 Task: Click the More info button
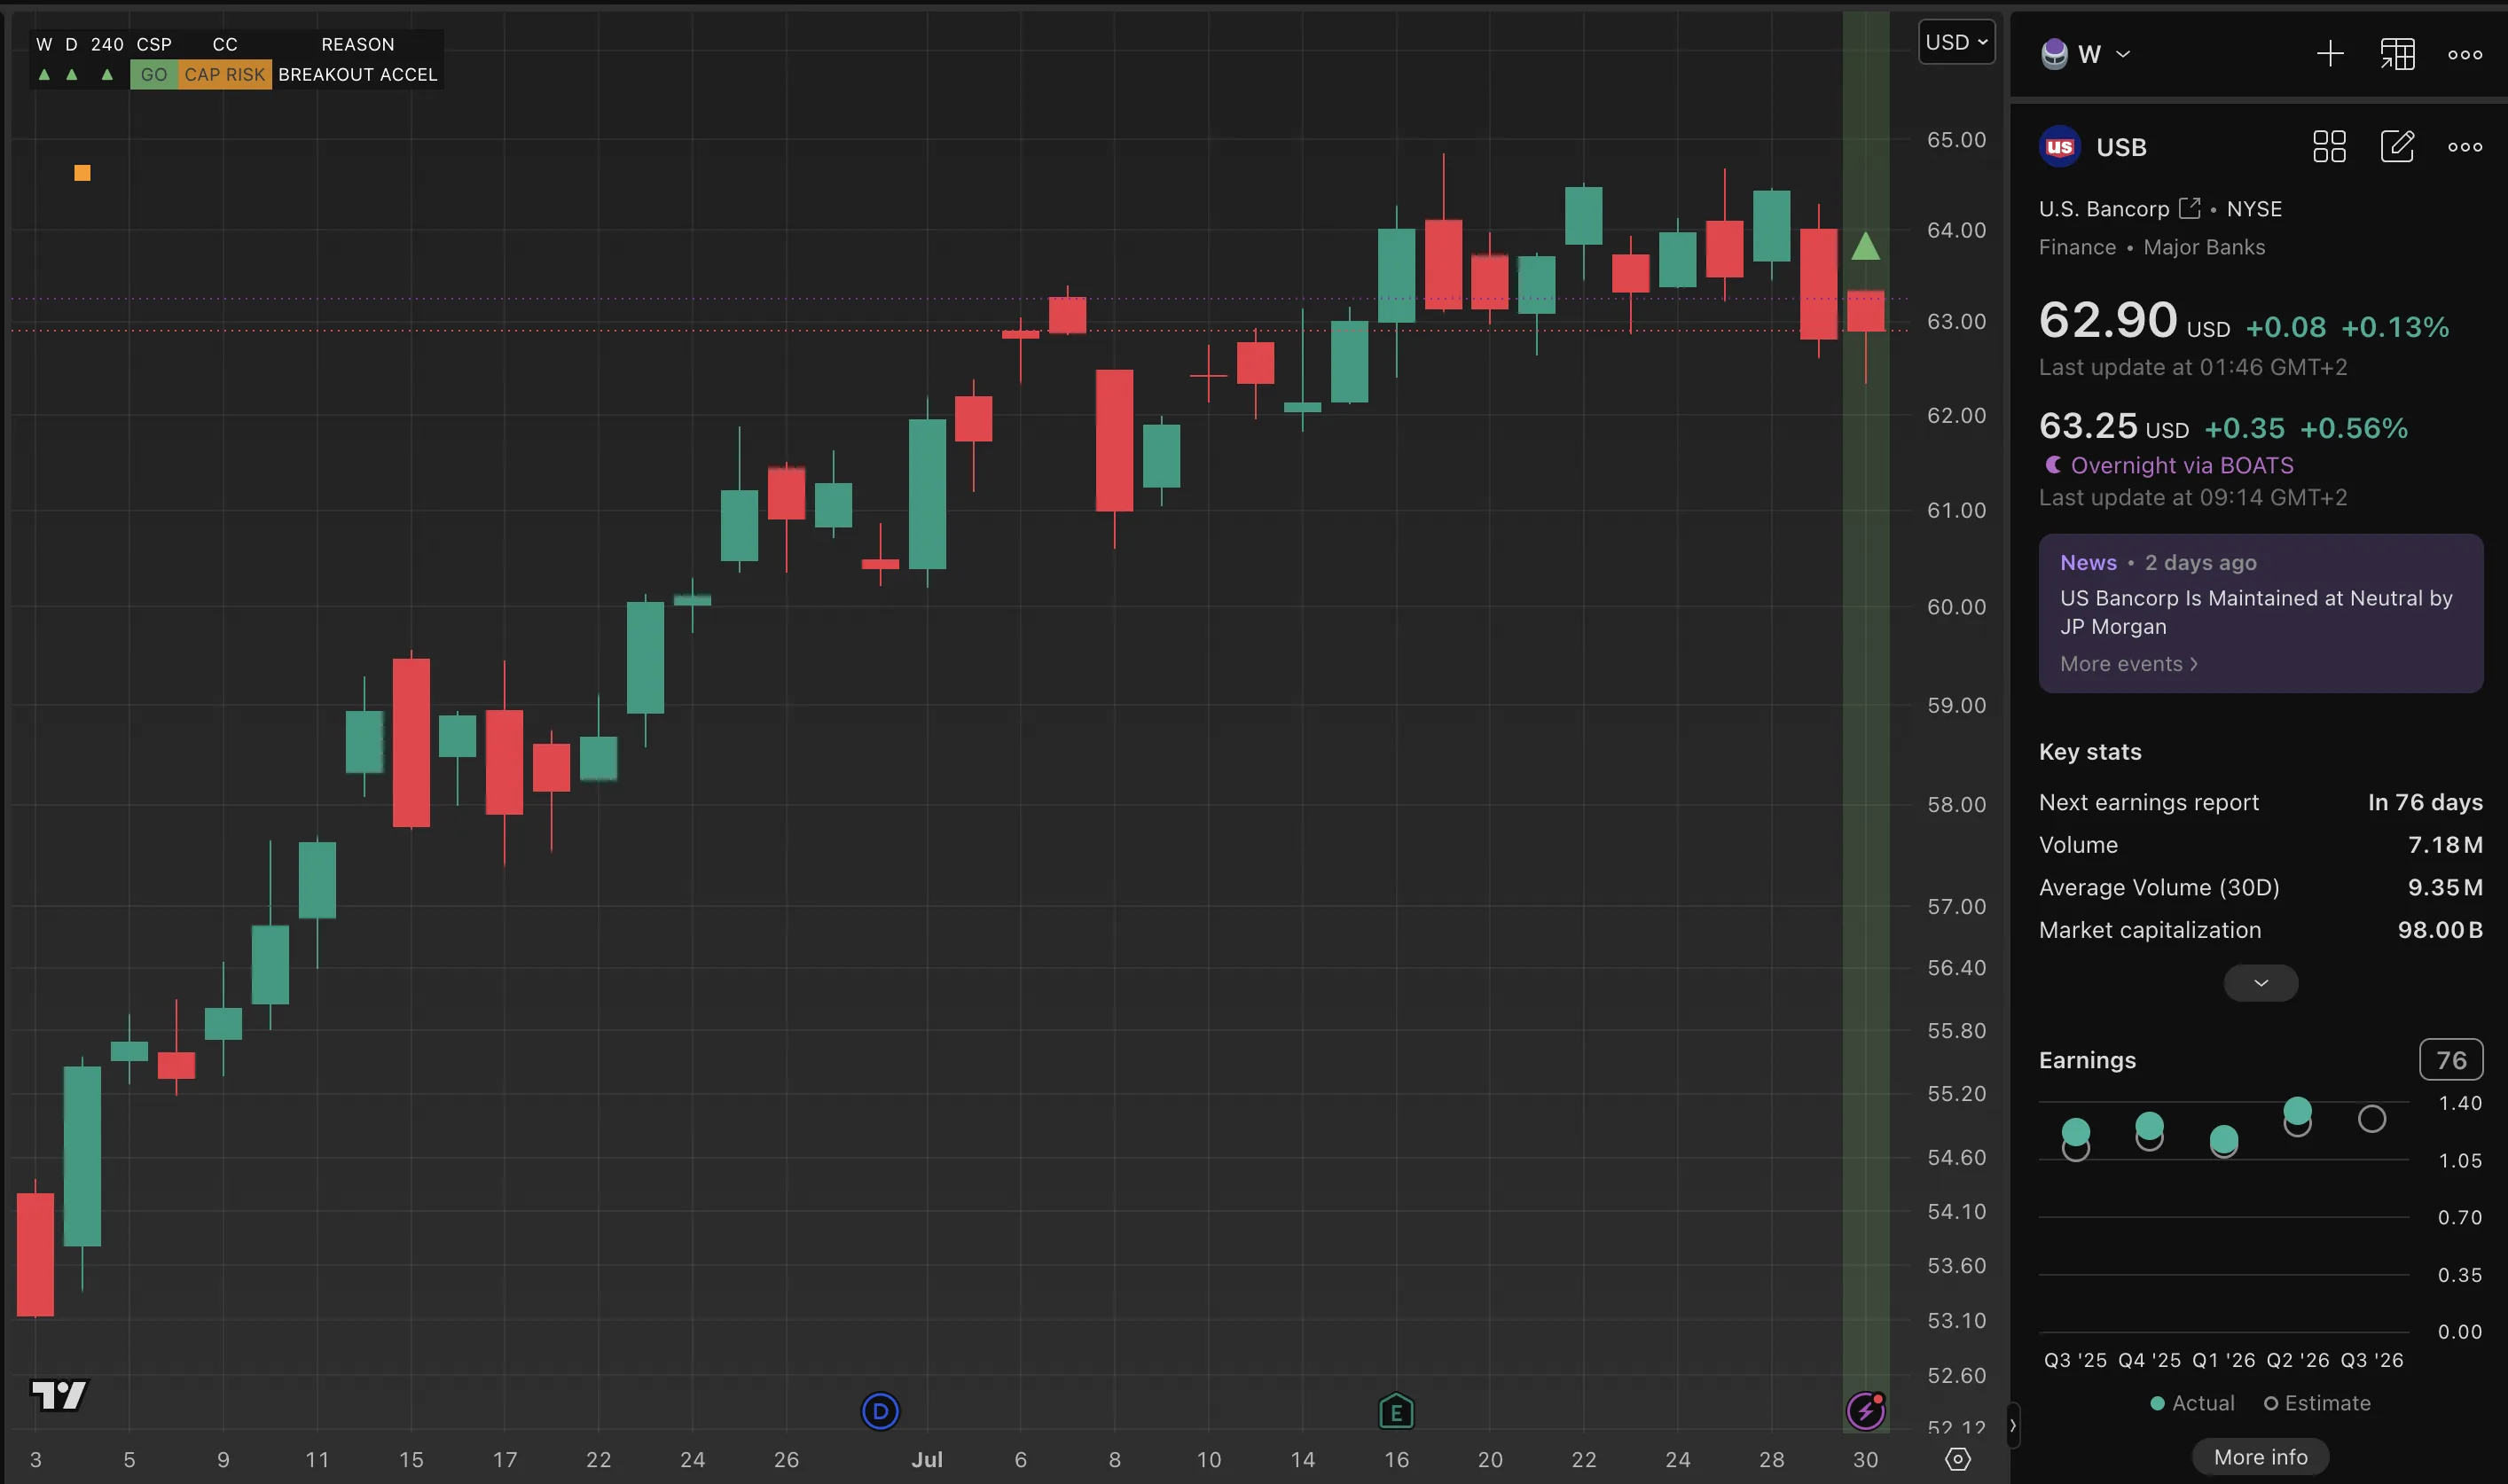coord(2261,1457)
